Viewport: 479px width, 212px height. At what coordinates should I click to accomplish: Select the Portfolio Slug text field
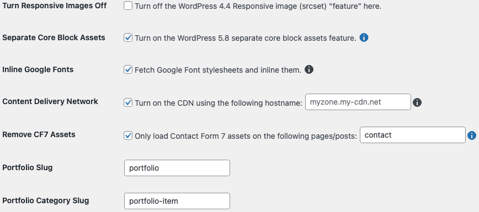tap(177, 168)
